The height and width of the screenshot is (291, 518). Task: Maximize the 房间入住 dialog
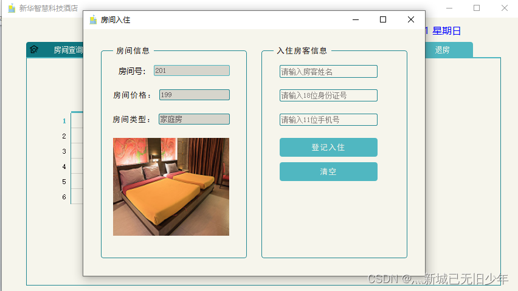[x=383, y=20]
